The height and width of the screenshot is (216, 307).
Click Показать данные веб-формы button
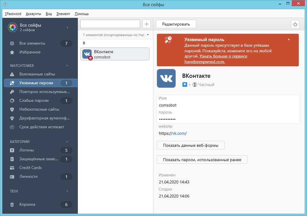point(191,145)
